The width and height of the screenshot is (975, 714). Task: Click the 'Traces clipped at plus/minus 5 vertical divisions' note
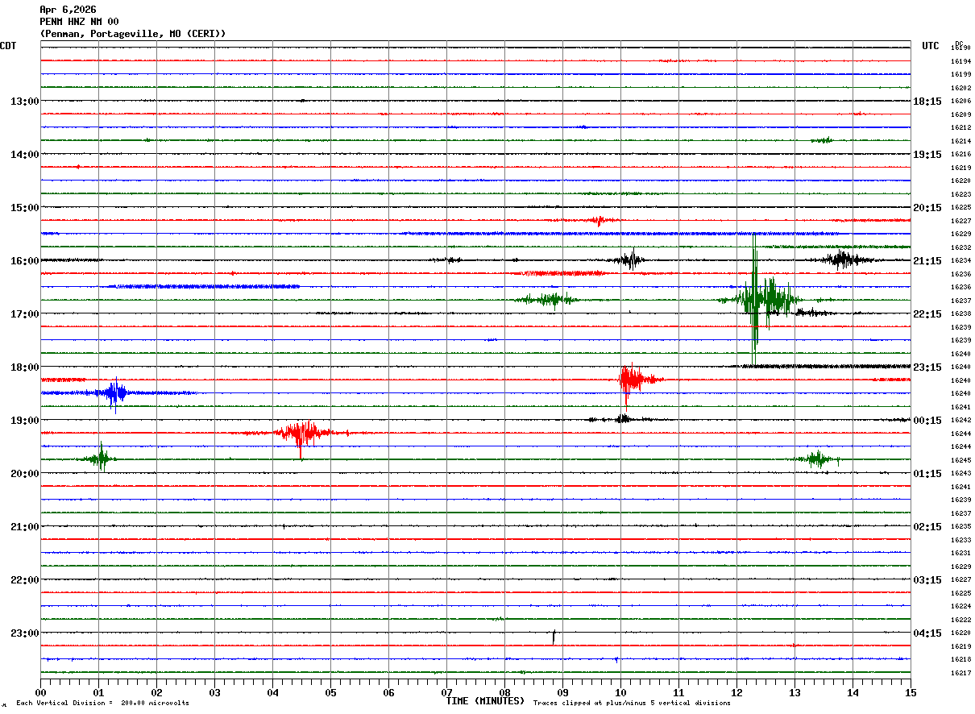click(x=632, y=704)
